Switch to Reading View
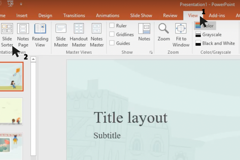The height and width of the screenshot is (160, 240). [x=40, y=35]
